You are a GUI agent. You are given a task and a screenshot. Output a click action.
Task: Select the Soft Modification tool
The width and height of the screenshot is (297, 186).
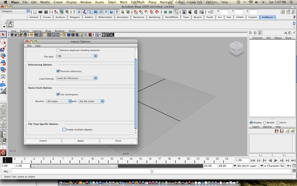[x=3, y=84]
